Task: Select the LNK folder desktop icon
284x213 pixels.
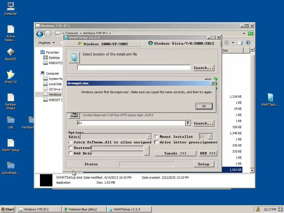Action: [11, 122]
